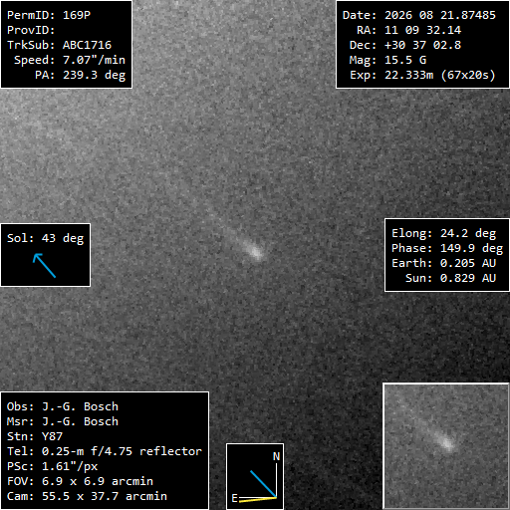Click the yellow motion vector line

pos(258,499)
